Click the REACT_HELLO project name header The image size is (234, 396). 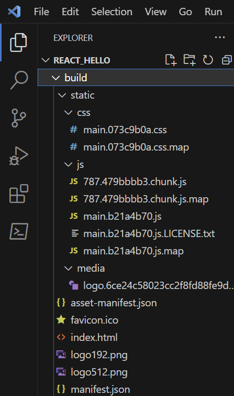[x=82, y=60]
